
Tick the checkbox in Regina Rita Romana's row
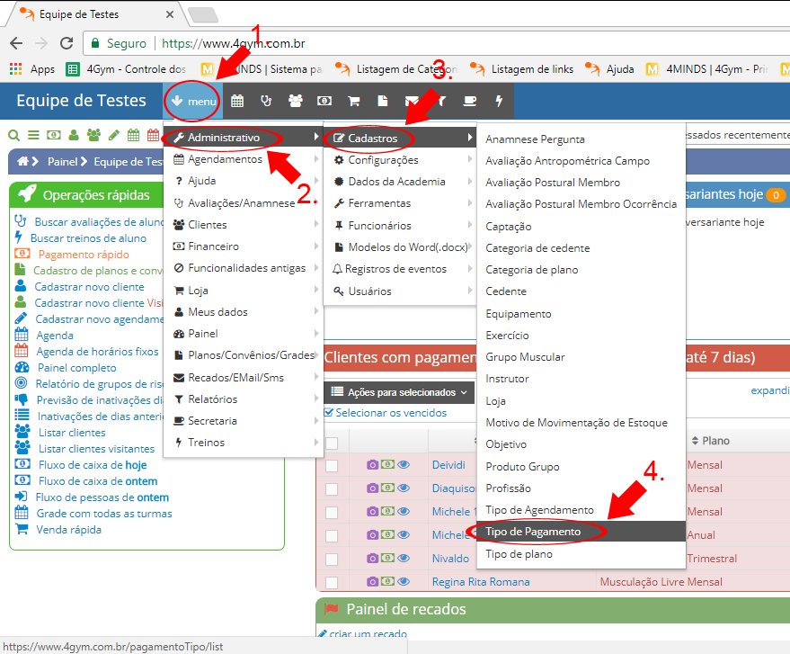click(332, 582)
